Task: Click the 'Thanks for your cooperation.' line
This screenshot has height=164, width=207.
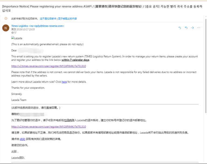Action: (28, 88)
